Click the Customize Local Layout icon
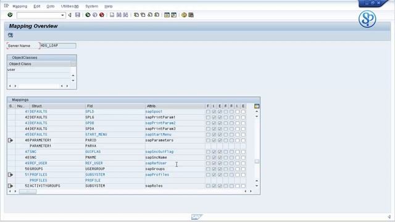The image size is (395, 222). tap(191, 15)
